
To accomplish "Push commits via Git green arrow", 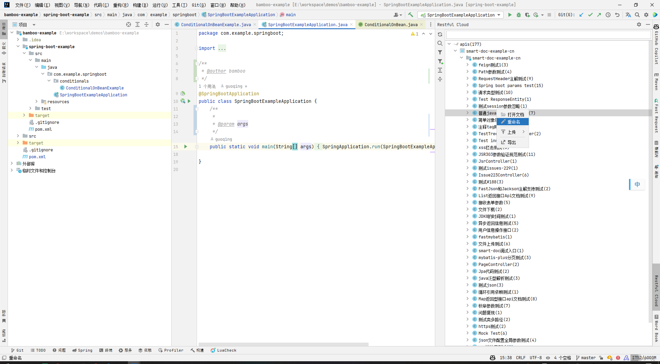I will click(x=599, y=15).
